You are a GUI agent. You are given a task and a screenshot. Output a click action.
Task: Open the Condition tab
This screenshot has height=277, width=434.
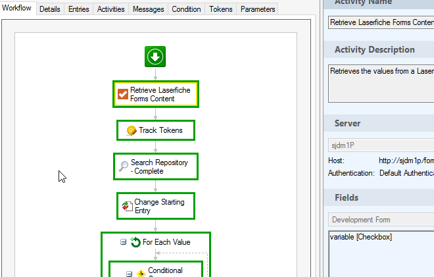point(186,9)
